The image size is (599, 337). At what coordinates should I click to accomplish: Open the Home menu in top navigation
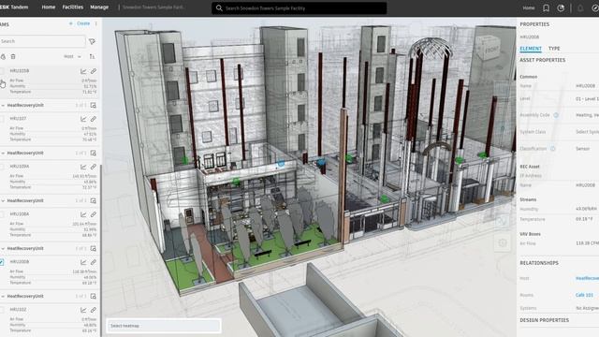coord(49,7)
